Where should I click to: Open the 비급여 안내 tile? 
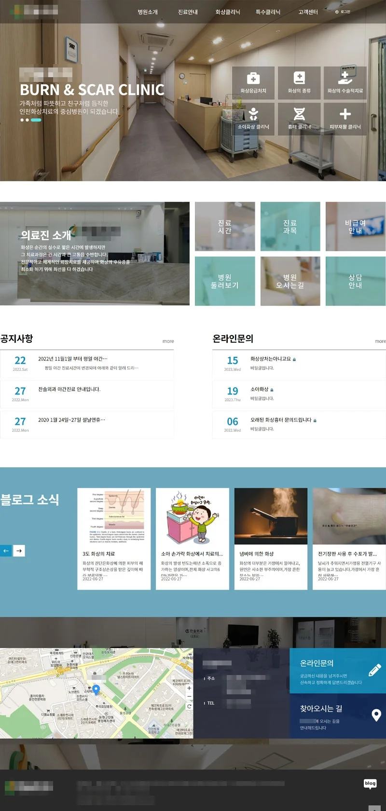click(x=356, y=227)
